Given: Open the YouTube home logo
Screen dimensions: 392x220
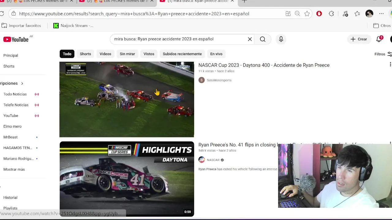Looking at the screenshot, I should tap(16, 39).
